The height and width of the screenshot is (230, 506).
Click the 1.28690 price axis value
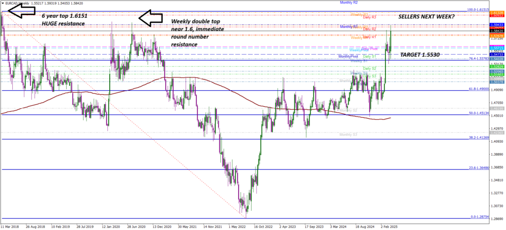pos(496,220)
